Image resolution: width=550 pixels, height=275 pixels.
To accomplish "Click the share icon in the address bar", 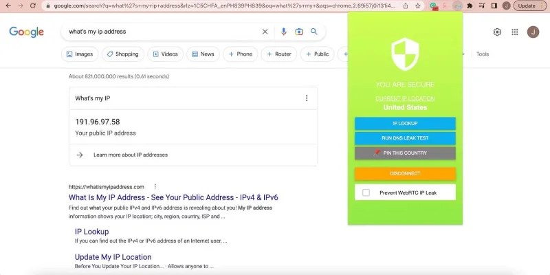I will point(406,6).
